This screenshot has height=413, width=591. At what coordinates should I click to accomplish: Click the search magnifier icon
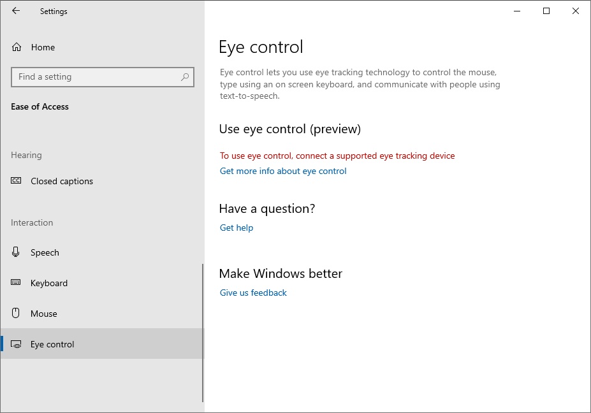pyautogui.click(x=185, y=77)
